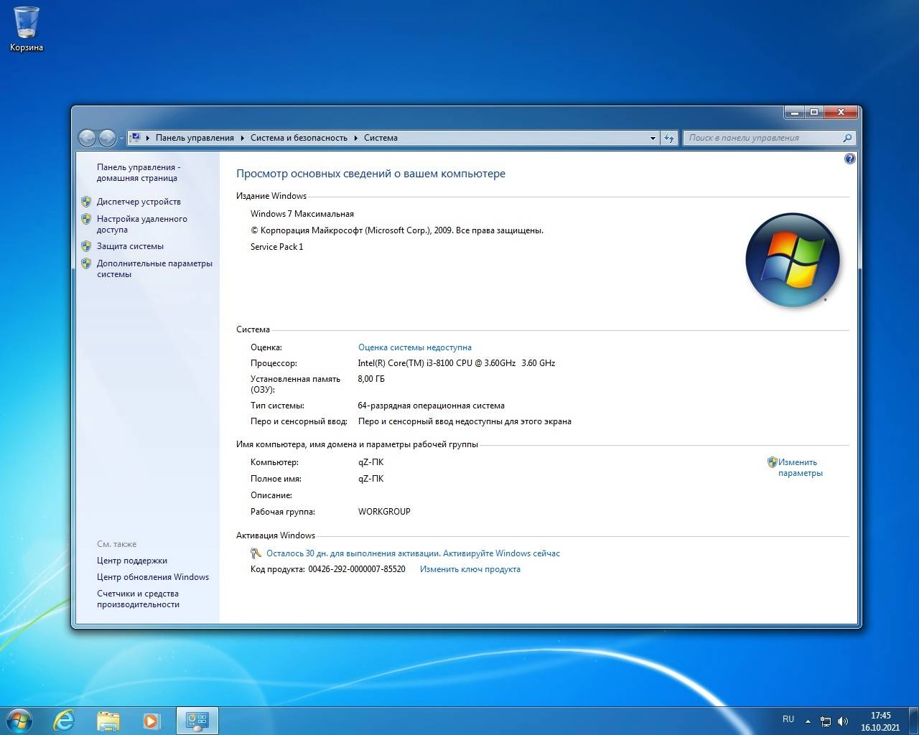Image resolution: width=919 pixels, height=735 pixels.
Task: Show hidden tray icons arrow
Action: 808,721
